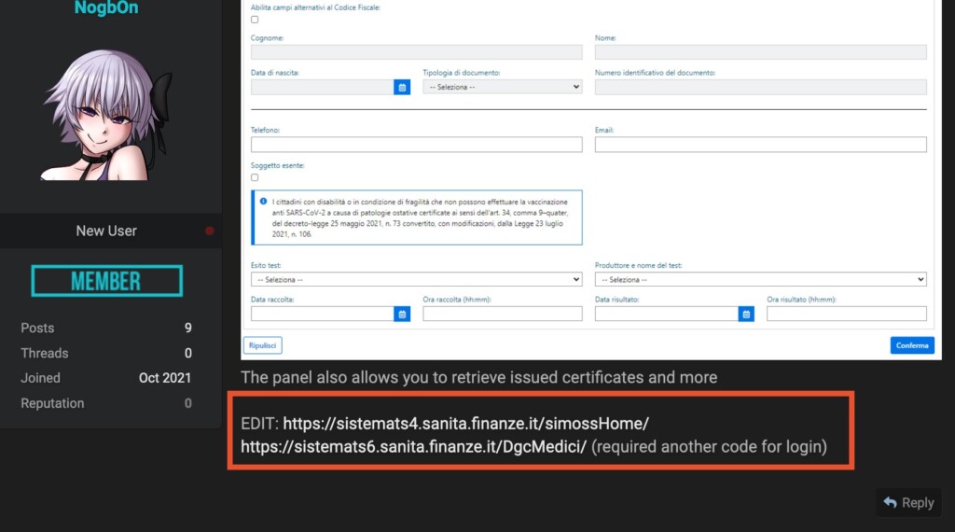Open the Esito test dropdown
Image resolution: width=955 pixels, height=532 pixels.
[x=416, y=279]
